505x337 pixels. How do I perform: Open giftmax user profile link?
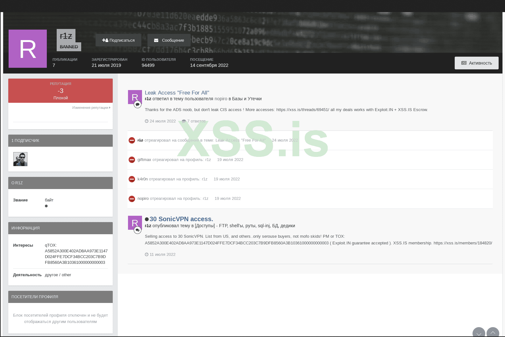(x=144, y=160)
